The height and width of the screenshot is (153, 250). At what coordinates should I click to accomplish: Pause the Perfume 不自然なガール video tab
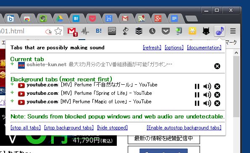pyautogui.click(x=197, y=86)
